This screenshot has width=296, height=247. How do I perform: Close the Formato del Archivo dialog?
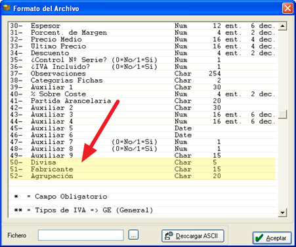click(287, 9)
